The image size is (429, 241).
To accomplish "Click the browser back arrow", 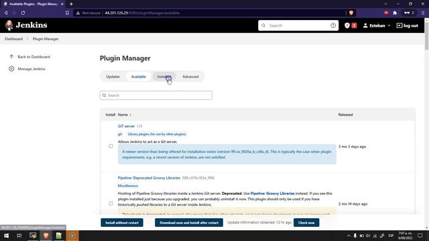I will [x=6, y=13].
